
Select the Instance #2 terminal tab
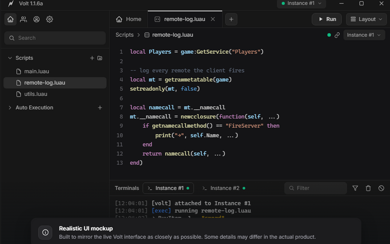tap(224, 188)
